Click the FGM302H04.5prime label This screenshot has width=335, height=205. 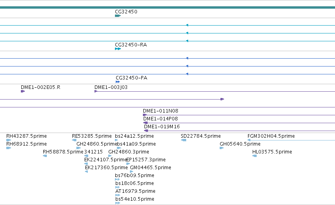(x=271, y=136)
